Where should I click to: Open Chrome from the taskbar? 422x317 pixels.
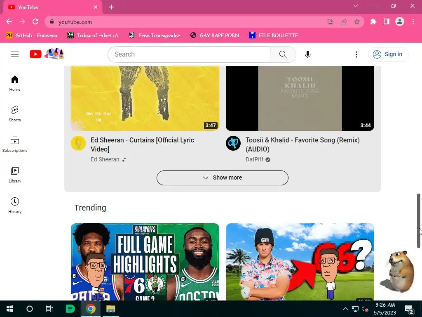click(91, 309)
